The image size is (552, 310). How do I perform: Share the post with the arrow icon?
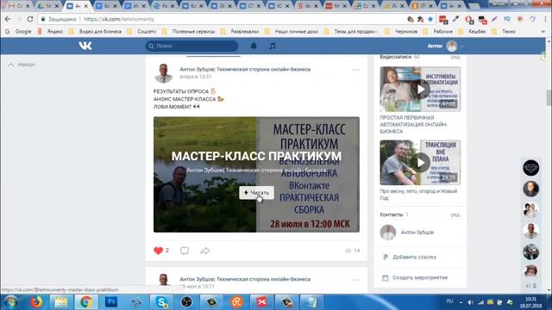click(205, 251)
